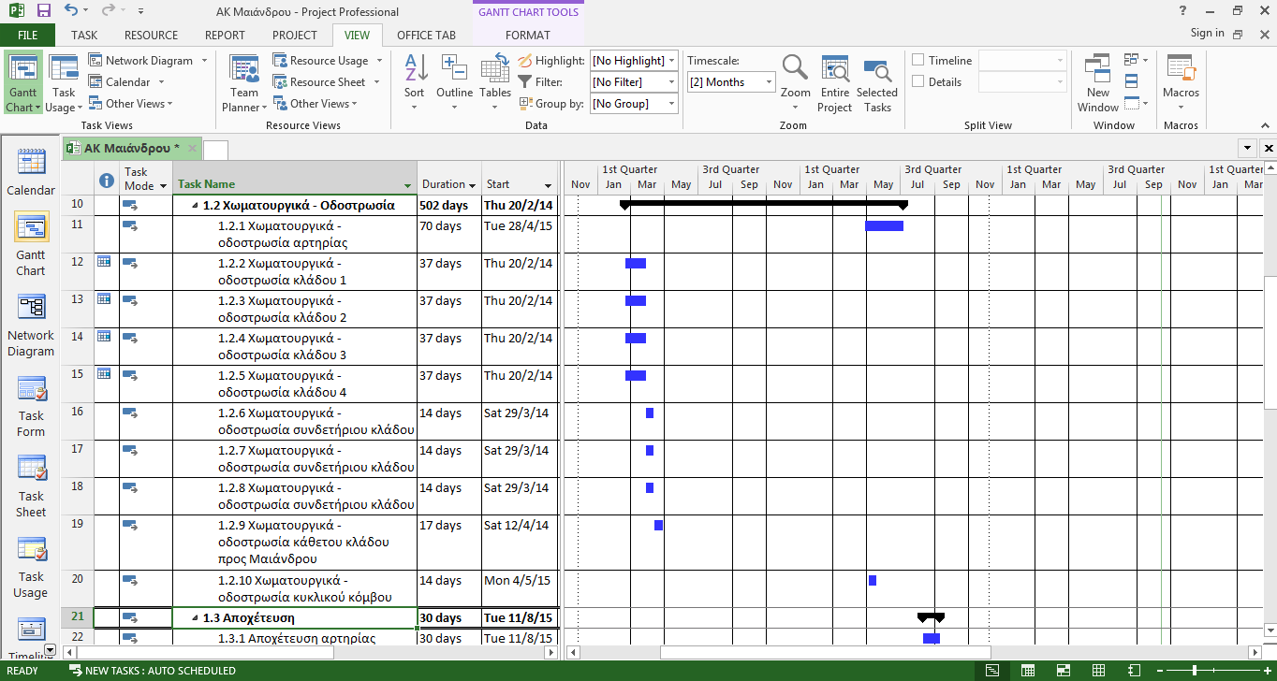1277x681 pixels.
Task: Select the ΑΚ Μαιάνδρου document tab
Action: tap(131, 148)
